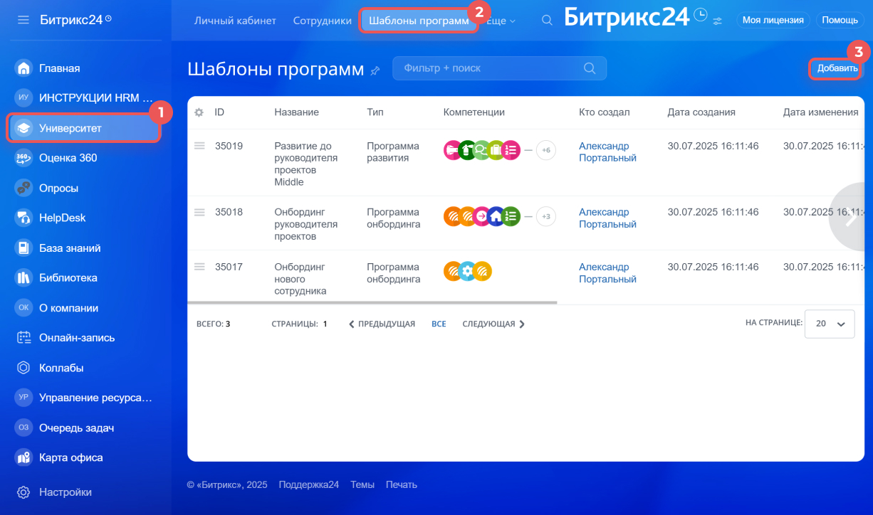873x515 pixels.
Task: Open the sliders settings icon in header
Action: pyautogui.click(x=717, y=21)
